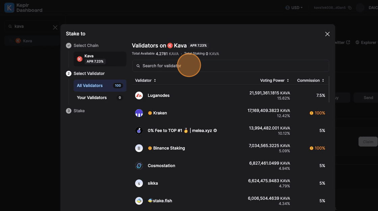Image resolution: width=378 pixels, height=211 pixels.
Task: Select the Kava chain card in step one
Action: [x=100, y=59]
